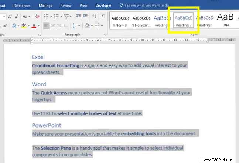239x163 pixels.
Task: Open the Developer tab
Action: [x=103, y=6]
